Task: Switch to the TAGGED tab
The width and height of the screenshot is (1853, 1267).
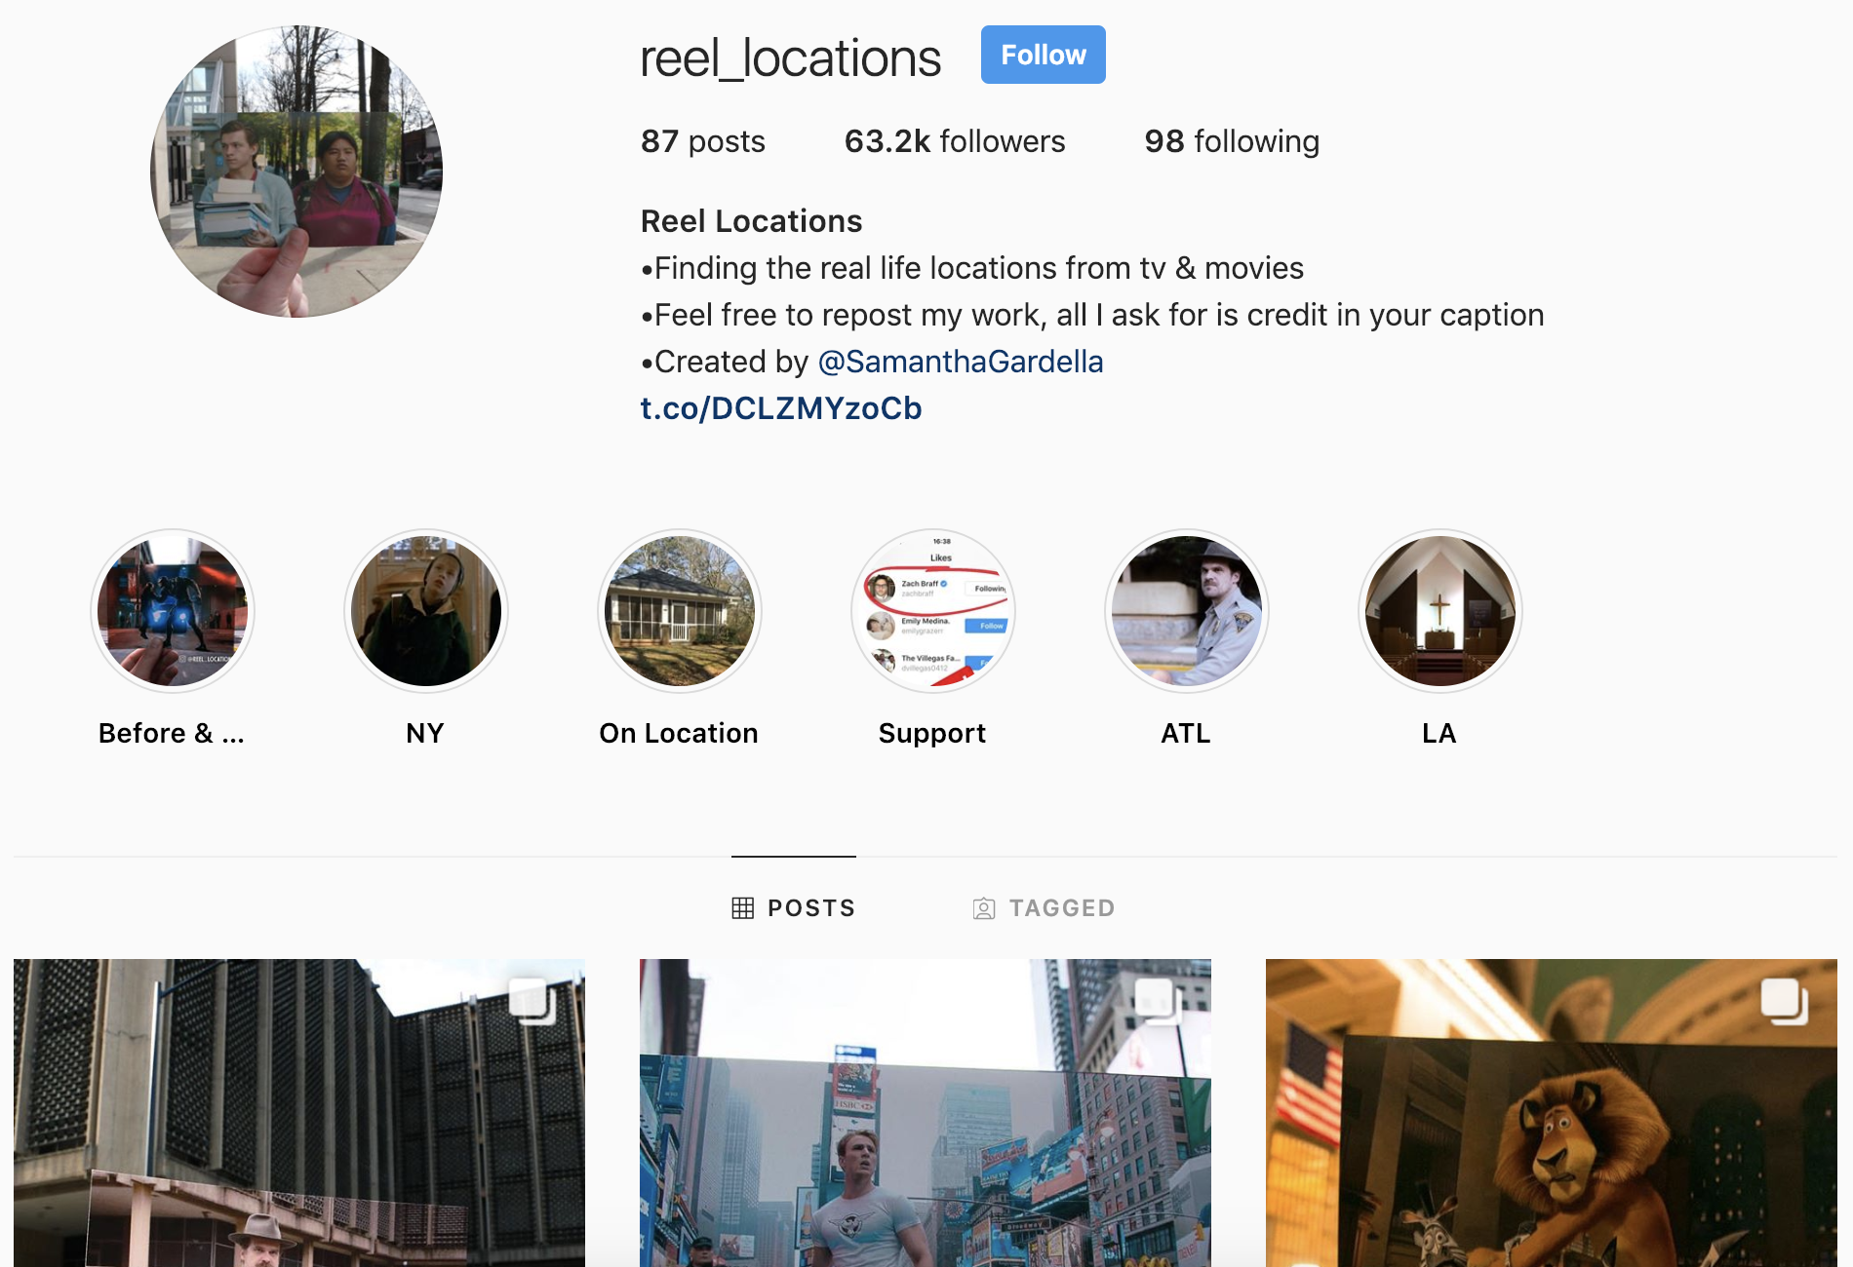Action: pos(1044,908)
